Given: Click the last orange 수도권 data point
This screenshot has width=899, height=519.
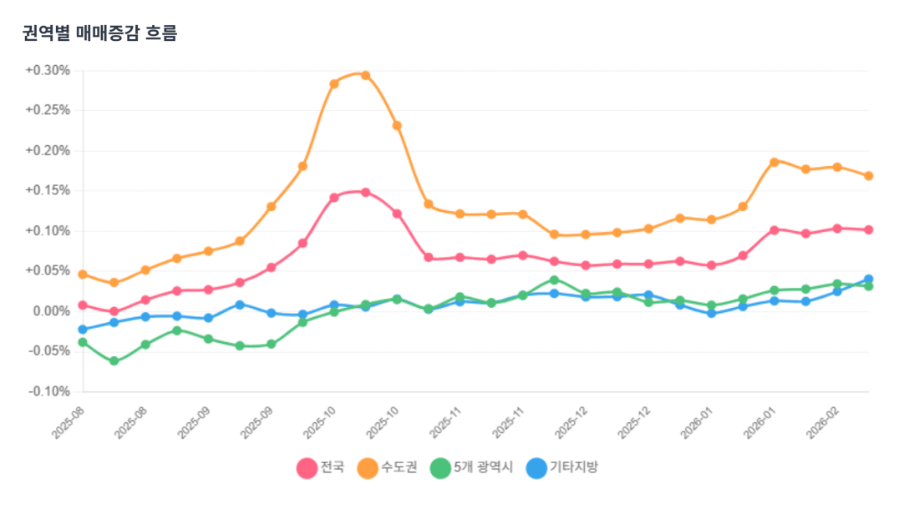Looking at the screenshot, I should (869, 176).
